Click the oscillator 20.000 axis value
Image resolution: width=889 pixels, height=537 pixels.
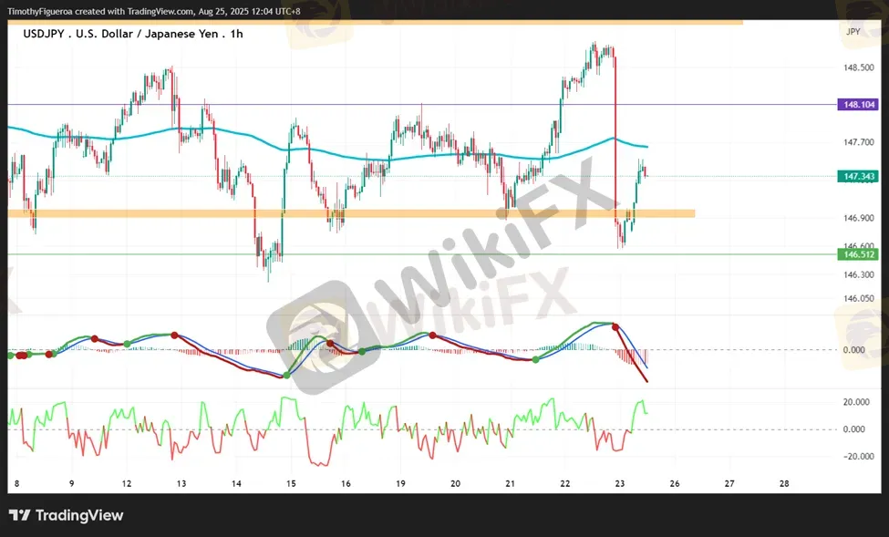(x=856, y=402)
